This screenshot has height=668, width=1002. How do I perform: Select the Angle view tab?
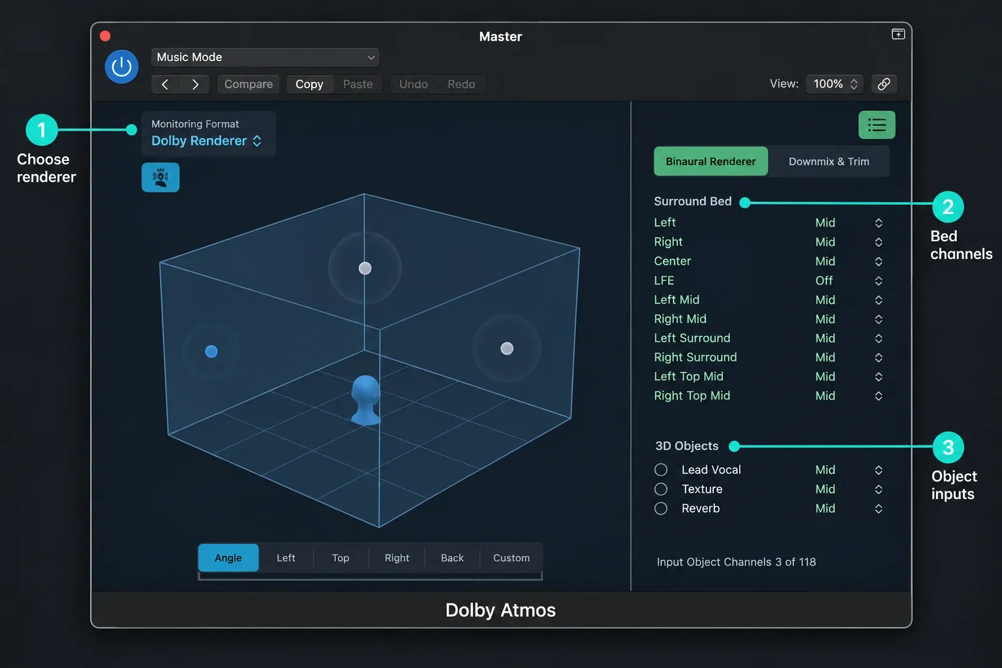click(228, 558)
